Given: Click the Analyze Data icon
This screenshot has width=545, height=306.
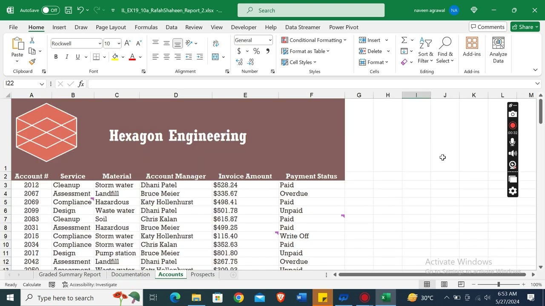Looking at the screenshot, I should click(498, 50).
